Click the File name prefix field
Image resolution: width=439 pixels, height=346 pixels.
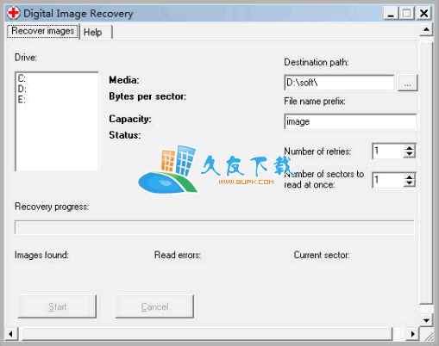[x=350, y=121]
